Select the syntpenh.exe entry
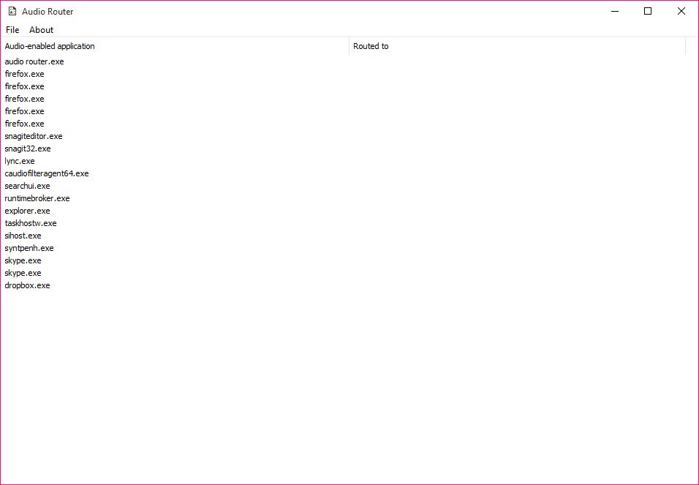 pyautogui.click(x=29, y=248)
